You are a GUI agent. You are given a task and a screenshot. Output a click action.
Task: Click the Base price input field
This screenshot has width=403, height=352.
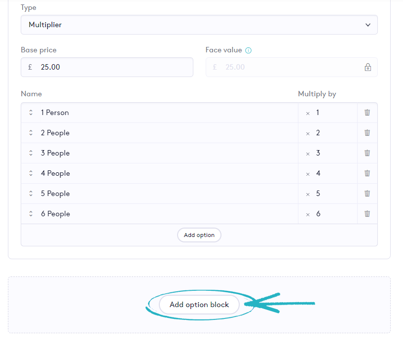click(x=113, y=67)
